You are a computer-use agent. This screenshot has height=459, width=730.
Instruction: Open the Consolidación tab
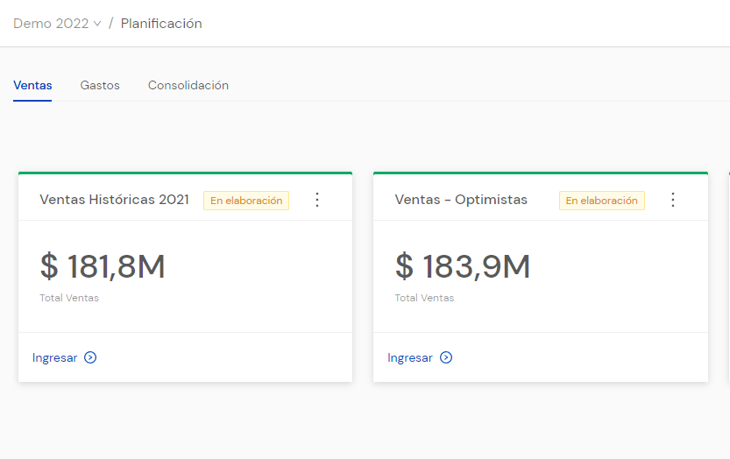coord(188,86)
